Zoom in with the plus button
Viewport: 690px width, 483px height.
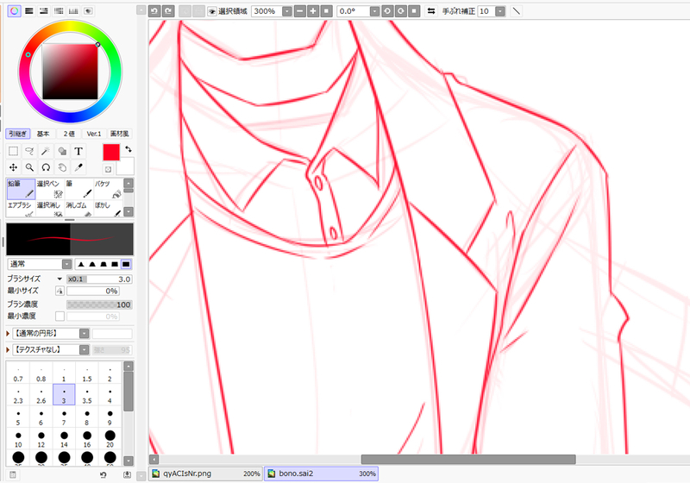pyautogui.click(x=313, y=11)
